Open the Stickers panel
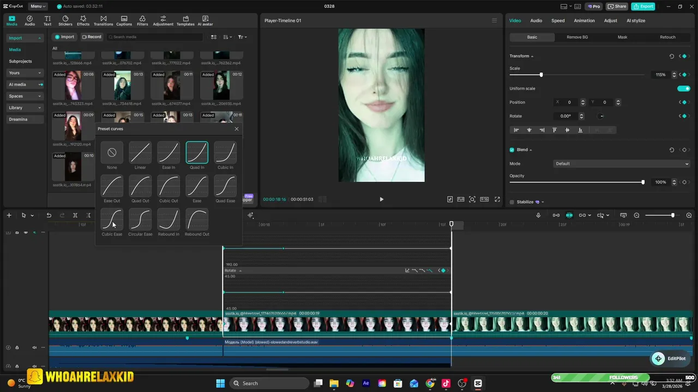This screenshot has width=698, height=392. point(65,21)
